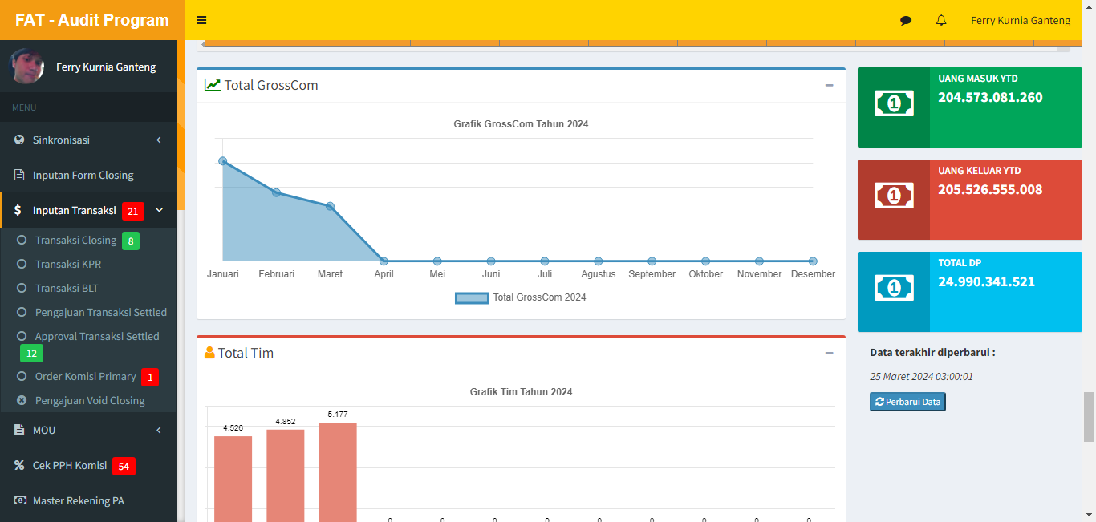Click the page vertical scrollbar thumb
This screenshot has height=522, width=1096.
[x=1089, y=417]
